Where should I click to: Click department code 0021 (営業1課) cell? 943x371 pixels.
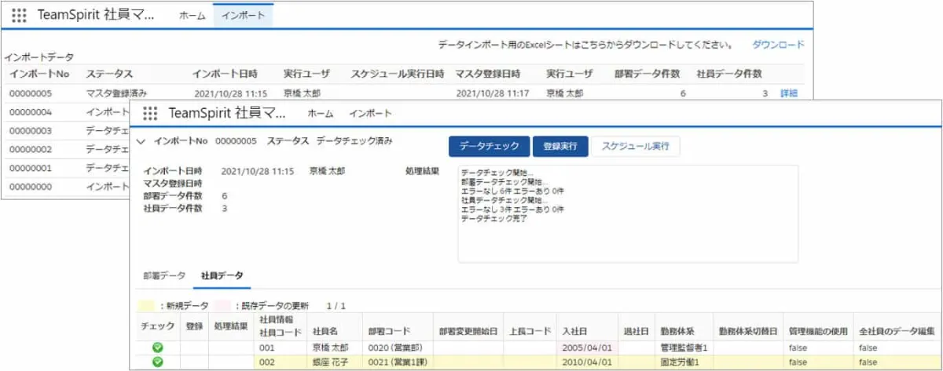(398, 362)
